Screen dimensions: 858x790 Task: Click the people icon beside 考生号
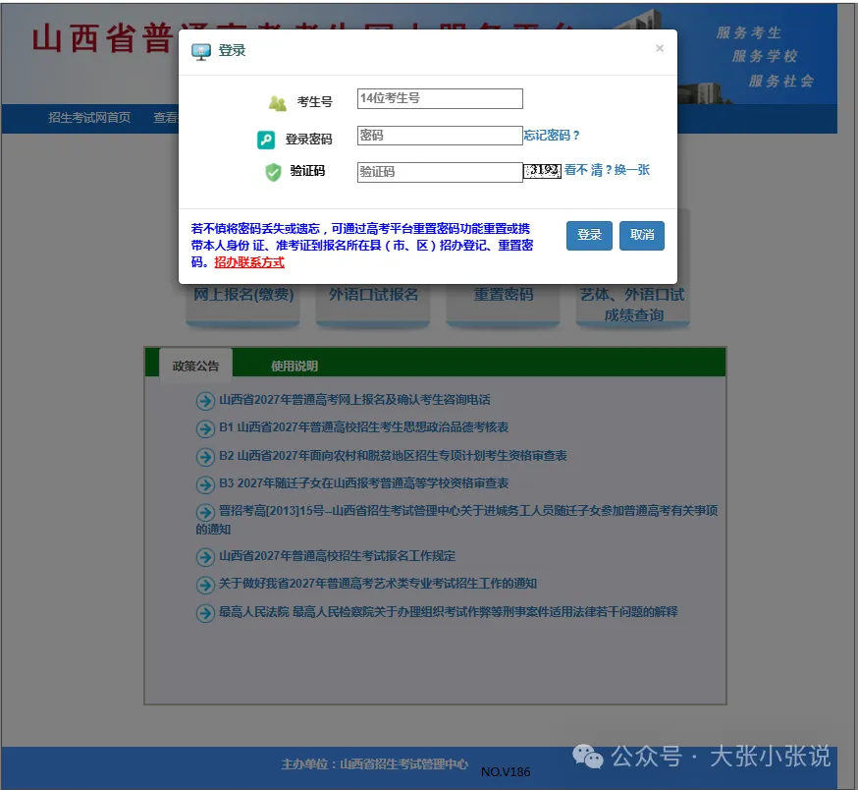coord(278,102)
